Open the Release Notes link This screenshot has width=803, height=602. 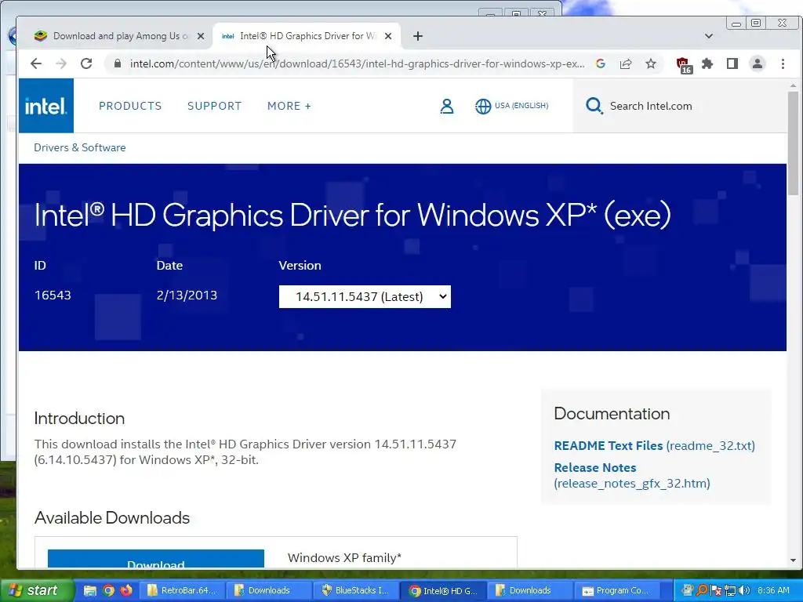[632, 475]
